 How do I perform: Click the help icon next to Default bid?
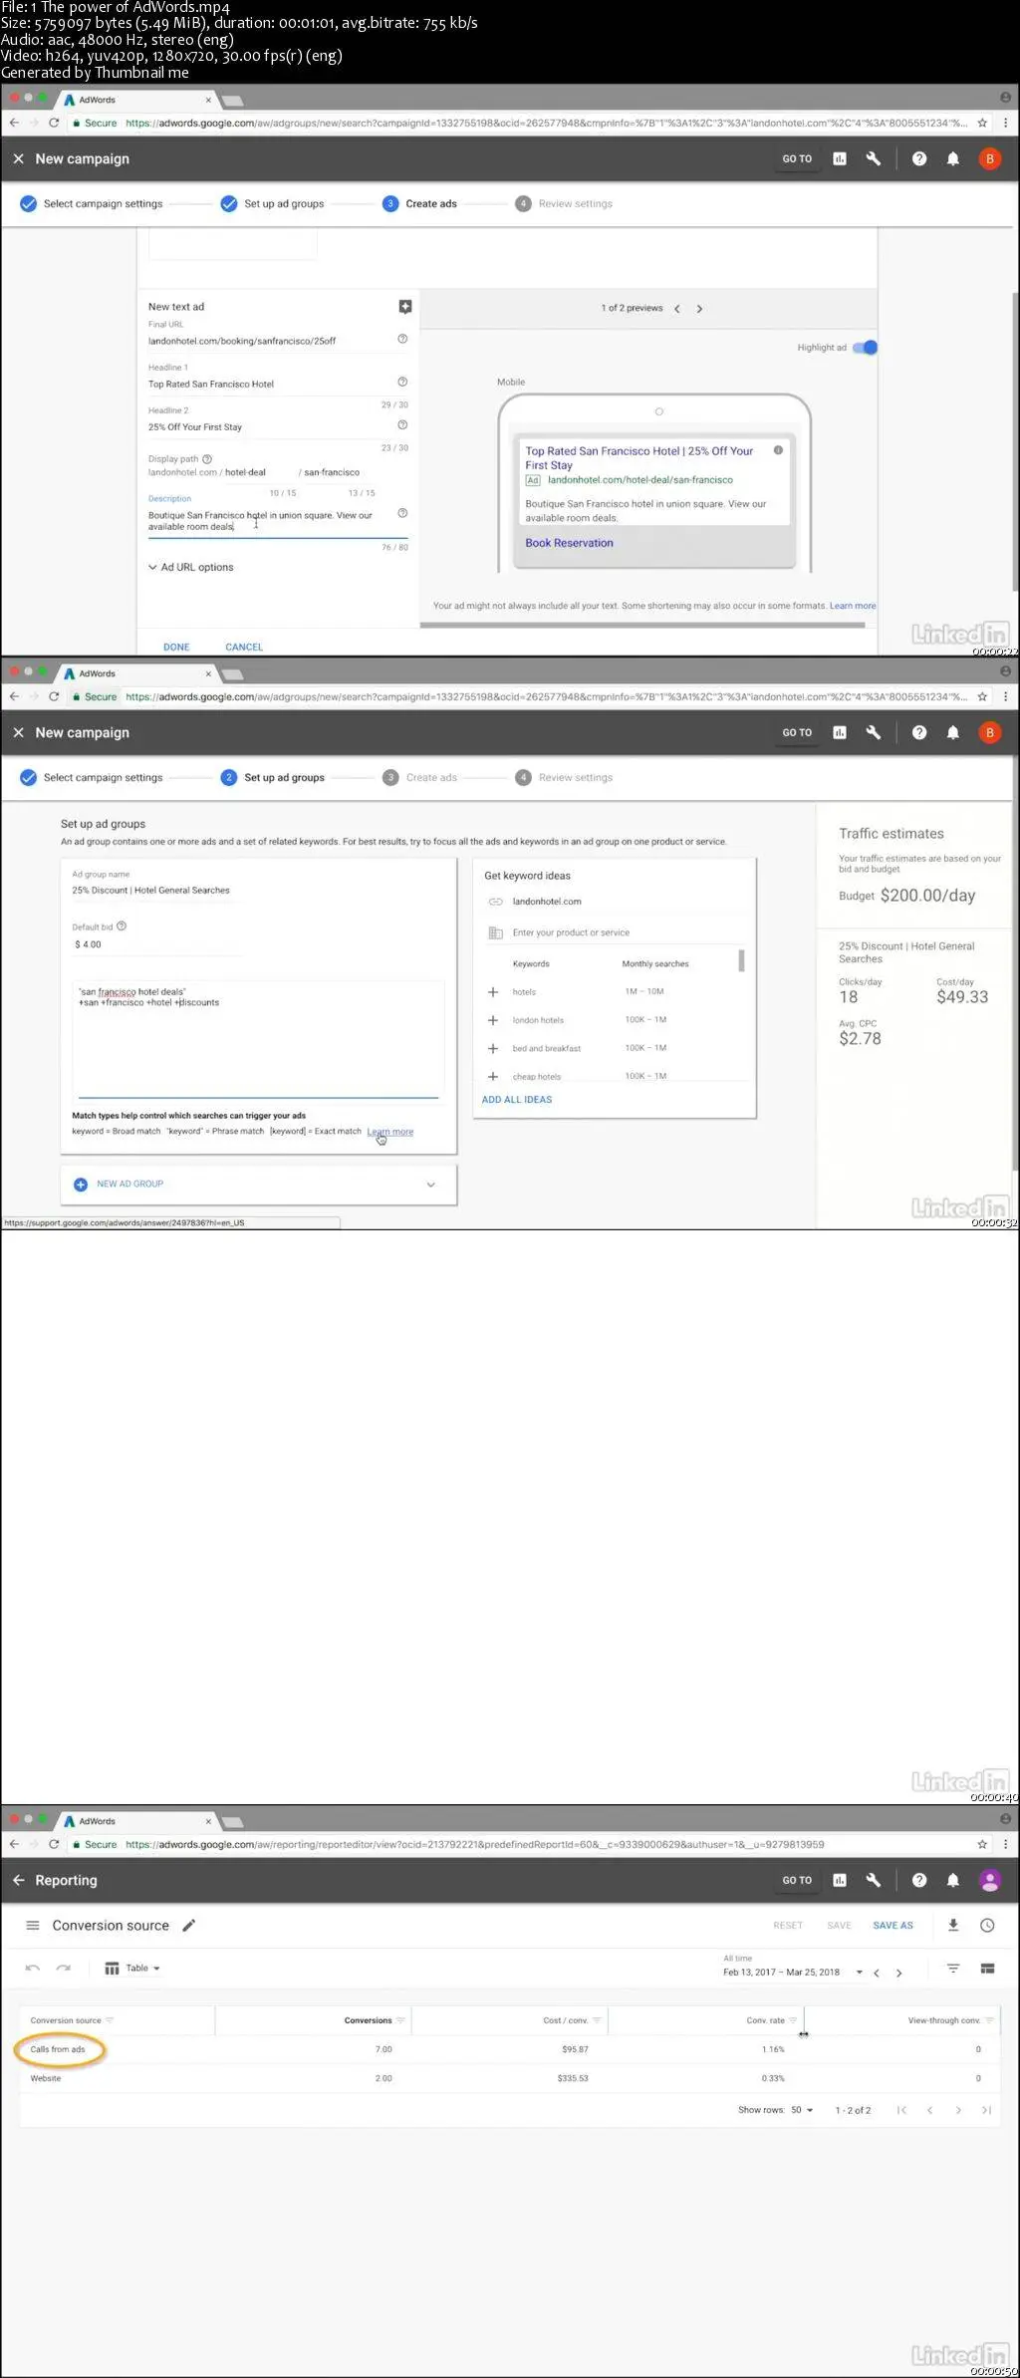click(x=122, y=925)
